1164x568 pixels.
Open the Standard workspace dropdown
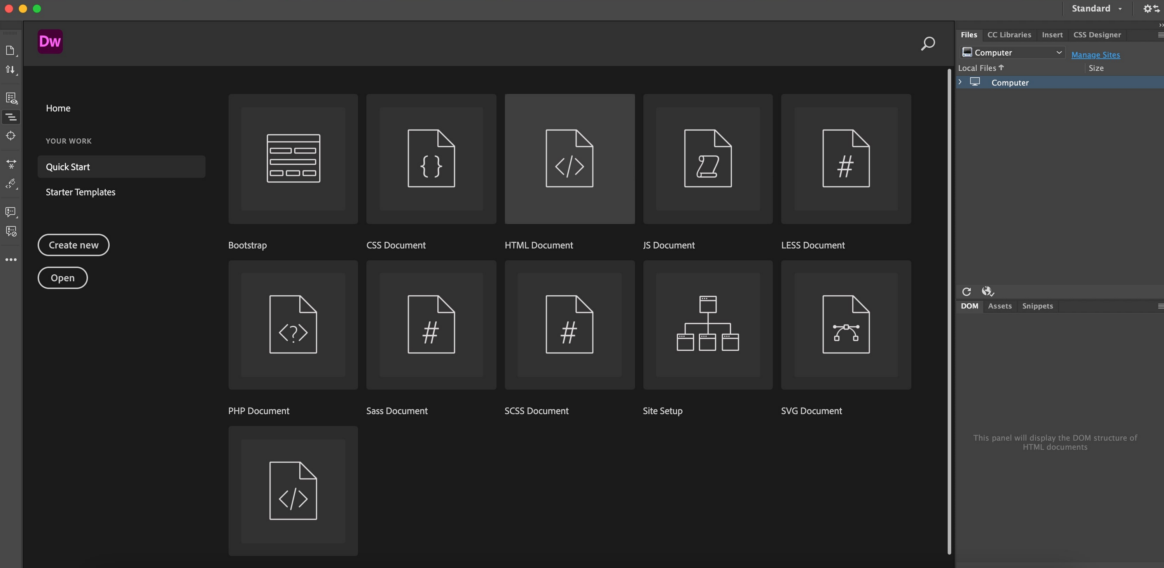point(1097,9)
